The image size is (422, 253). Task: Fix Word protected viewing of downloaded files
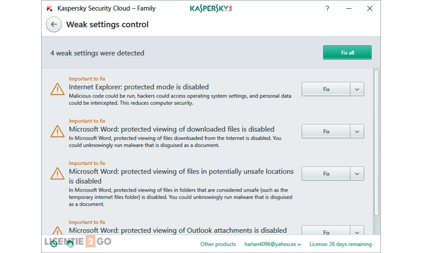point(326,132)
